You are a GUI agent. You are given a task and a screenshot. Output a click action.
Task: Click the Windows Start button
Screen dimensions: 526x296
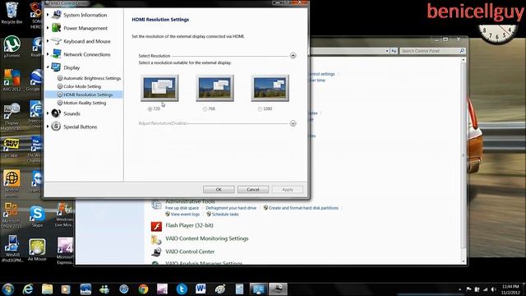tap(7, 289)
